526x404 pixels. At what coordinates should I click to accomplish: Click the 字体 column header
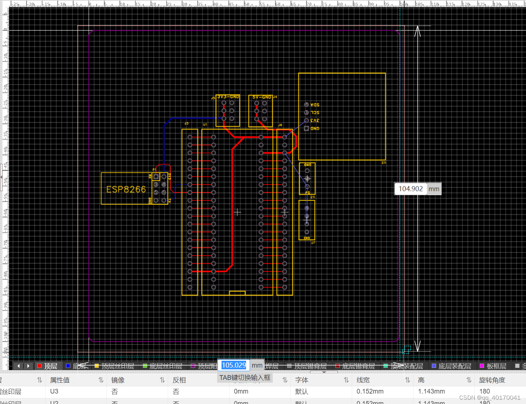coord(302,380)
